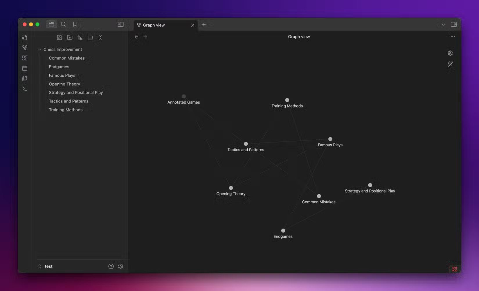
Task: Collapse all folders using the collapse icon
Action: pyautogui.click(x=100, y=37)
